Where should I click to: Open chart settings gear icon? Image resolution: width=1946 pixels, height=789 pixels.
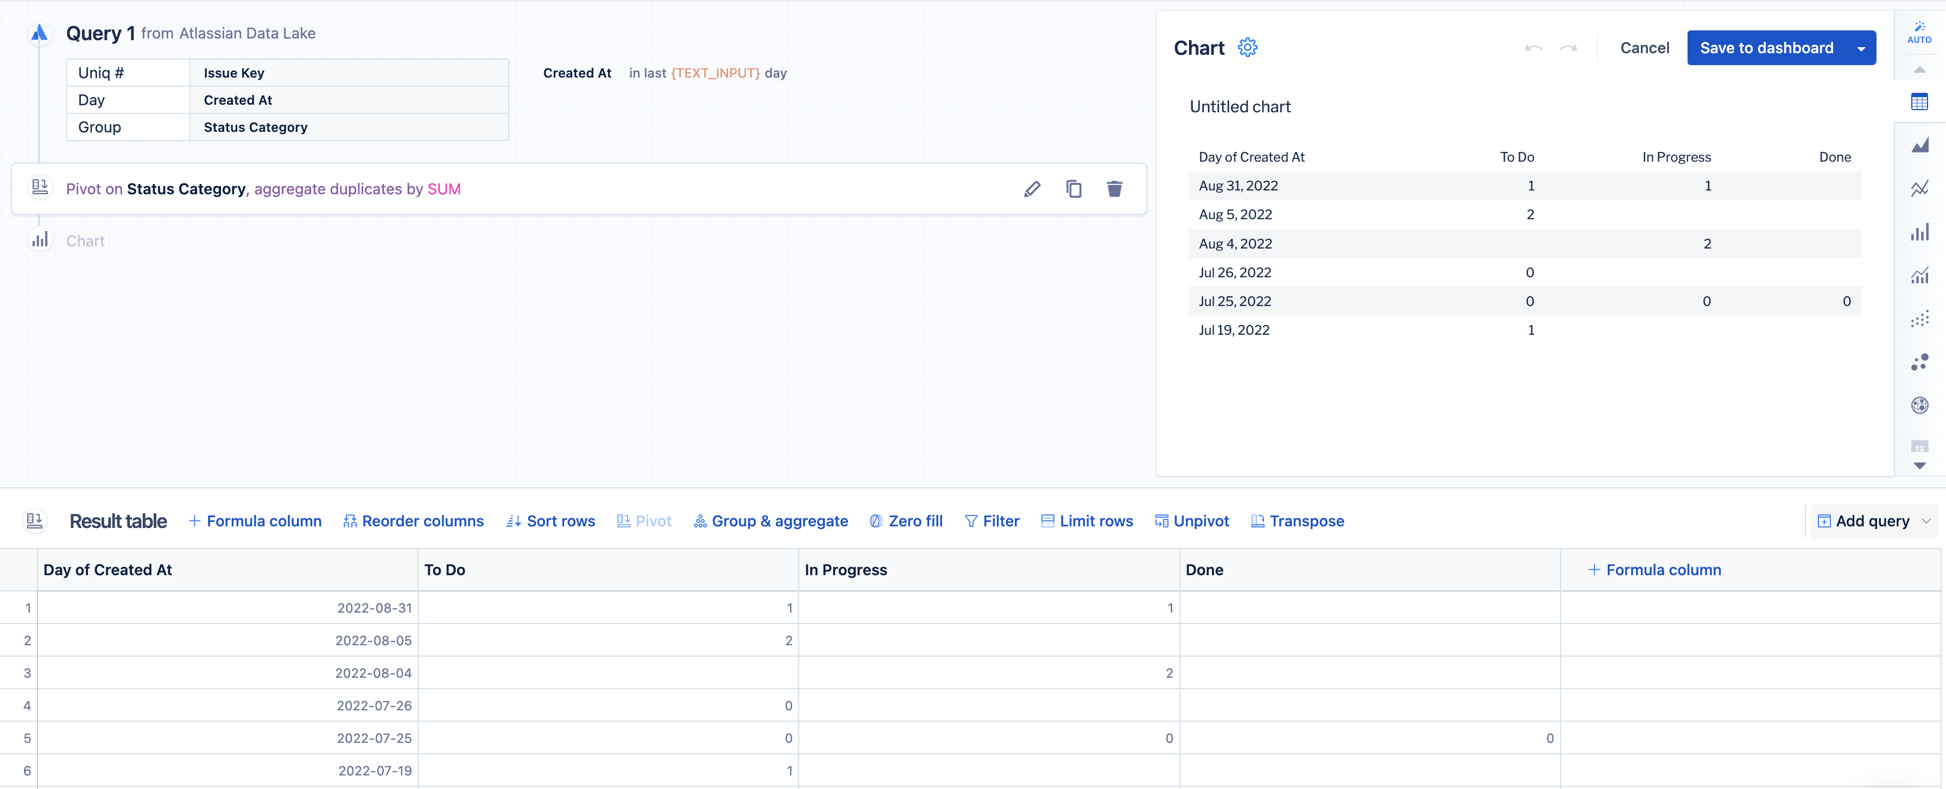(1247, 48)
